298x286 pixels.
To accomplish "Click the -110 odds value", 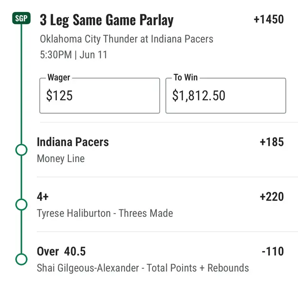I will tap(272, 251).
